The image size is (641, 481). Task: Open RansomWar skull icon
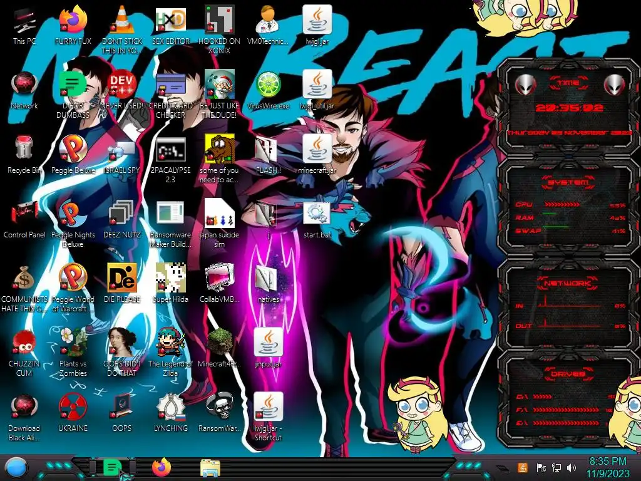coord(219,412)
